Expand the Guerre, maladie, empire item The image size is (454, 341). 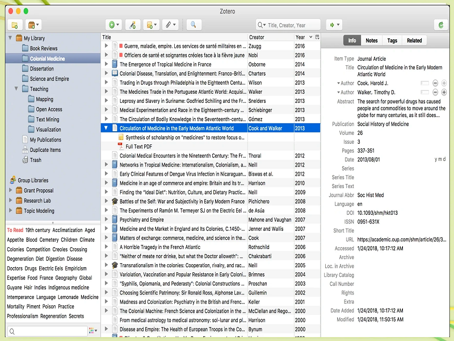(106, 46)
